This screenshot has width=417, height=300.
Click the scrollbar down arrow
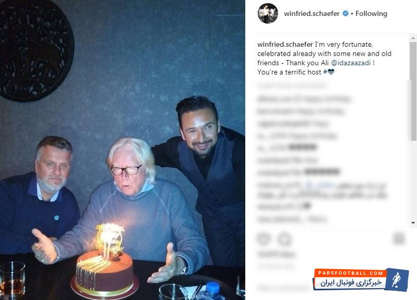413,223
